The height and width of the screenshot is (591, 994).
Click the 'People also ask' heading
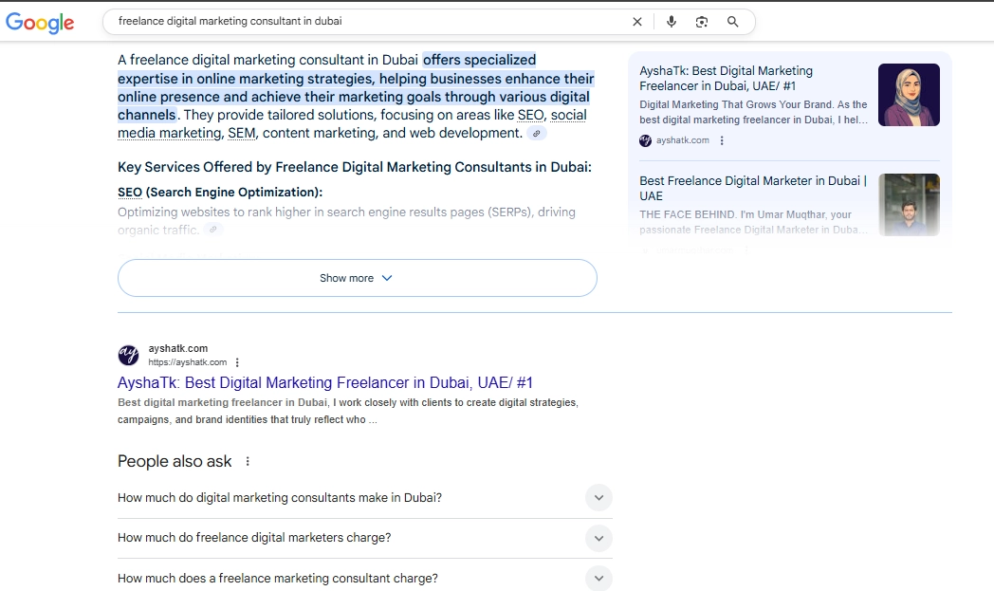click(175, 462)
